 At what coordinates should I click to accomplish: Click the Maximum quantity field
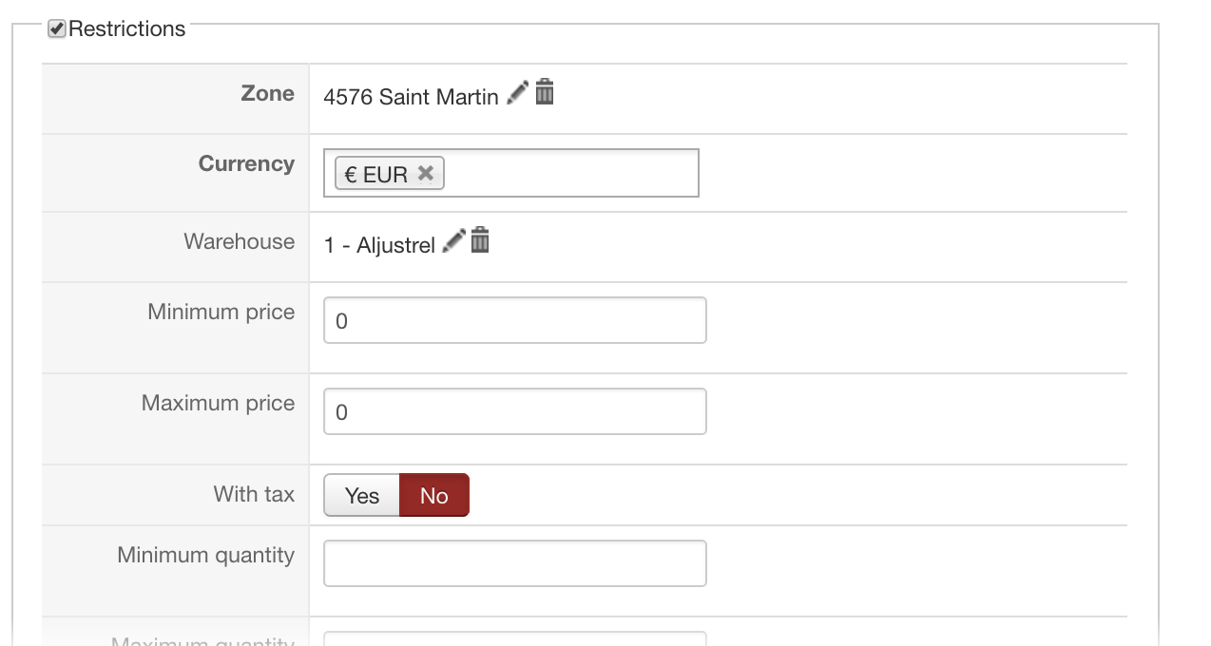click(515, 638)
